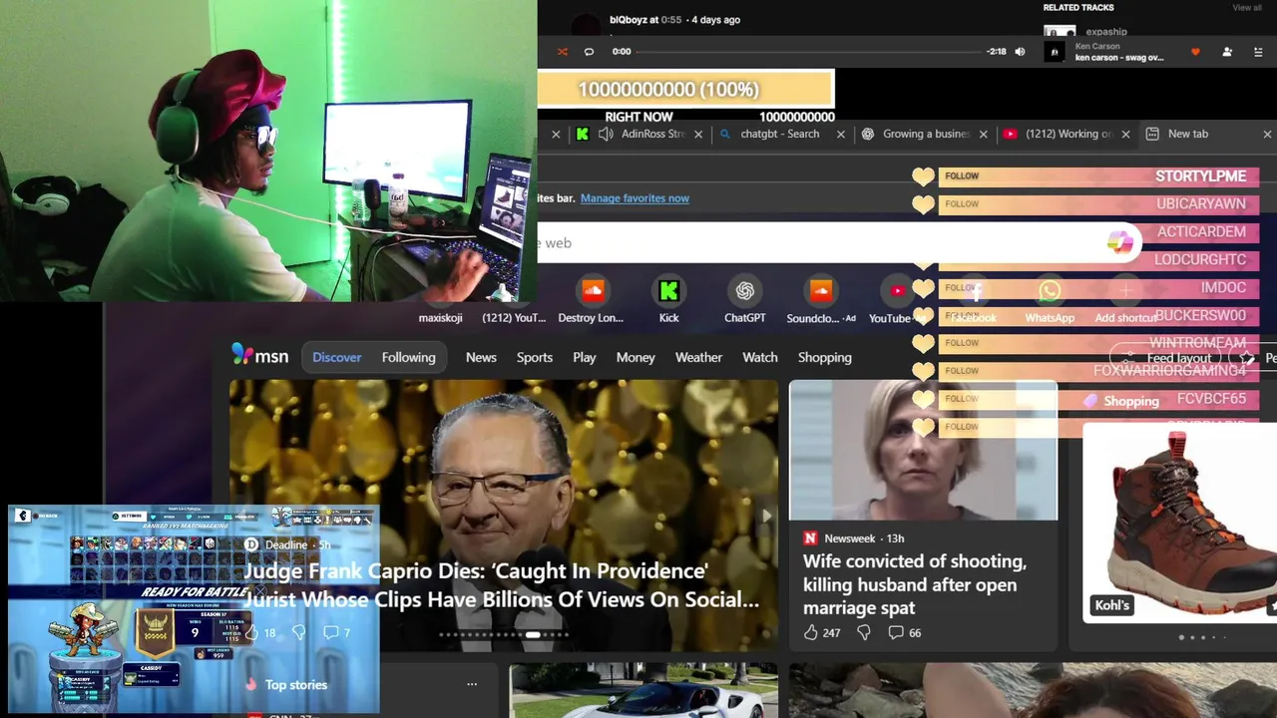Dislike the Frank Caprio story thumbs down
1277x718 pixels.
298,632
